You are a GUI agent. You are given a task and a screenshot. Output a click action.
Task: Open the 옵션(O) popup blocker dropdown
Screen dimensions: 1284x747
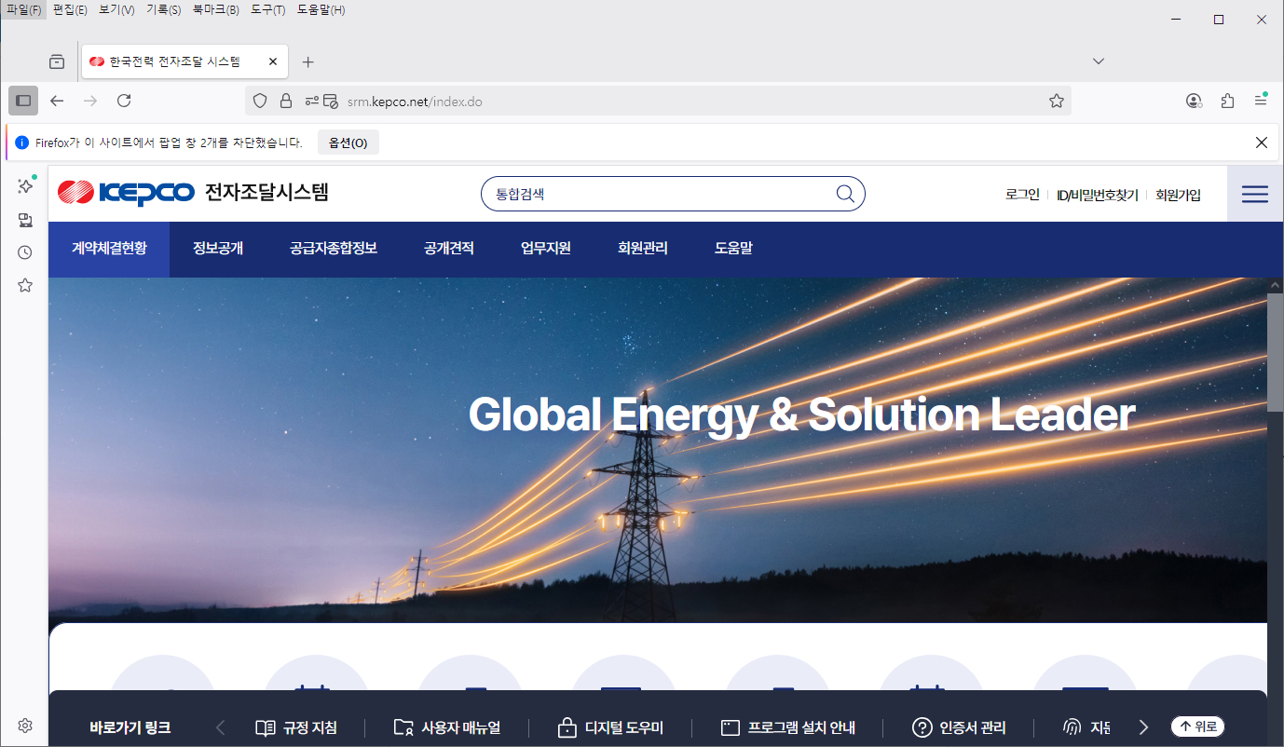[x=348, y=143]
